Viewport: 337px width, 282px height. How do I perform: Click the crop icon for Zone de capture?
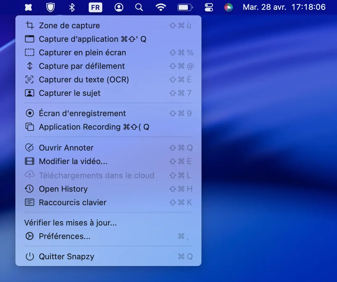pyautogui.click(x=30, y=25)
